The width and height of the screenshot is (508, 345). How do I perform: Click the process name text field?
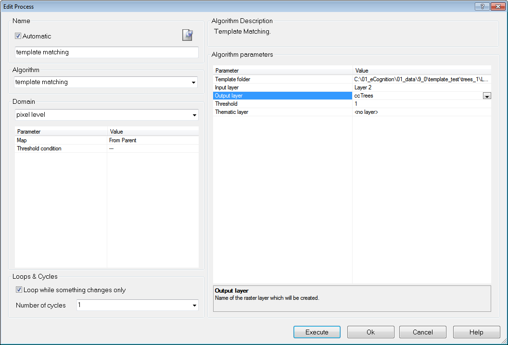[106, 52]
